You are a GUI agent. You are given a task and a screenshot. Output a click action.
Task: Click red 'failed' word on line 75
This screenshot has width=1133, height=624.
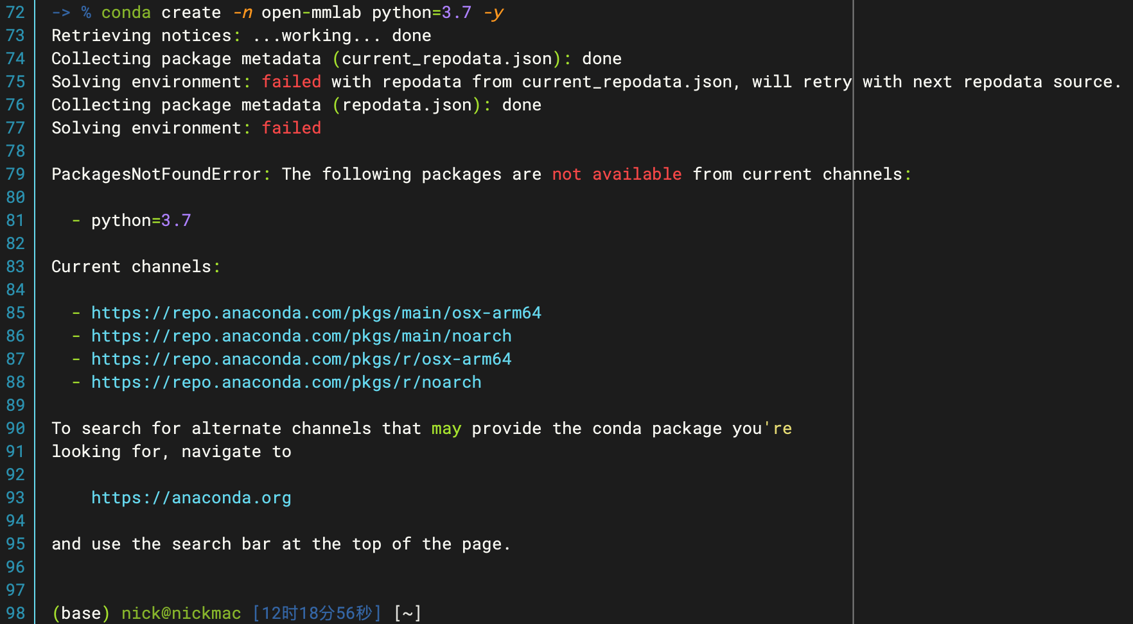coord(291,82)
